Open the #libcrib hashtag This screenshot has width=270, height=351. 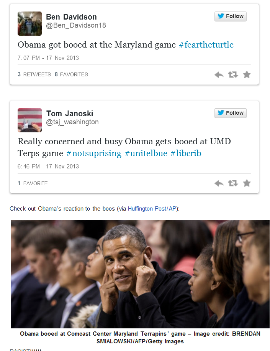tap(186, 153)
